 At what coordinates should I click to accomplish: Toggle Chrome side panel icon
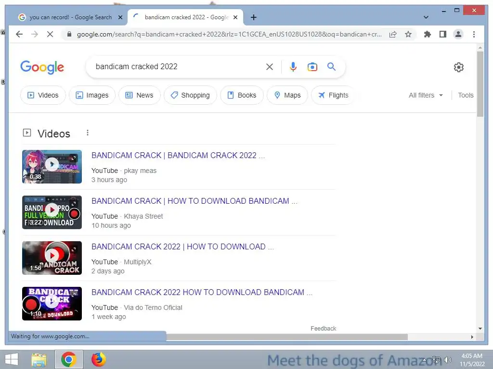pyautogui.click(x=443, y=34)
